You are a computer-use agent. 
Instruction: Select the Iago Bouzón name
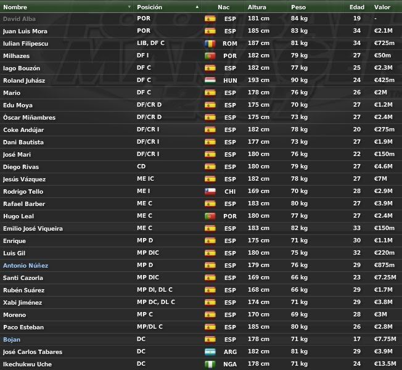click(x=22, y=68)
